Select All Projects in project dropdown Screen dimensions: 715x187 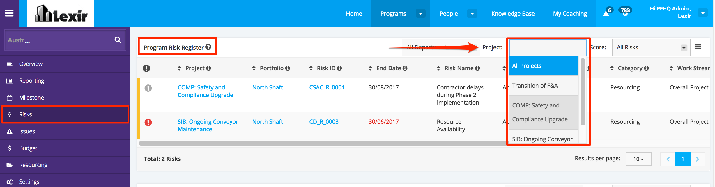[x=544, y=66]
